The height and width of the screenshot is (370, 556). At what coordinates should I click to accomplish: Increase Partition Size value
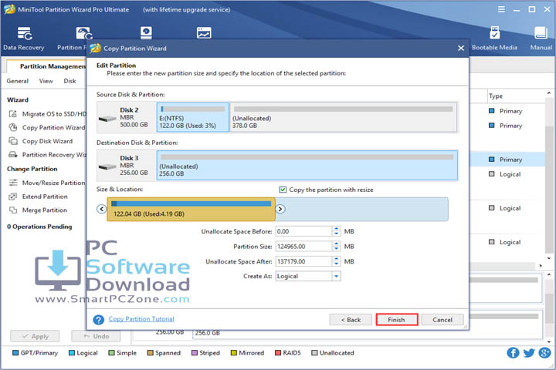point(336,244)
